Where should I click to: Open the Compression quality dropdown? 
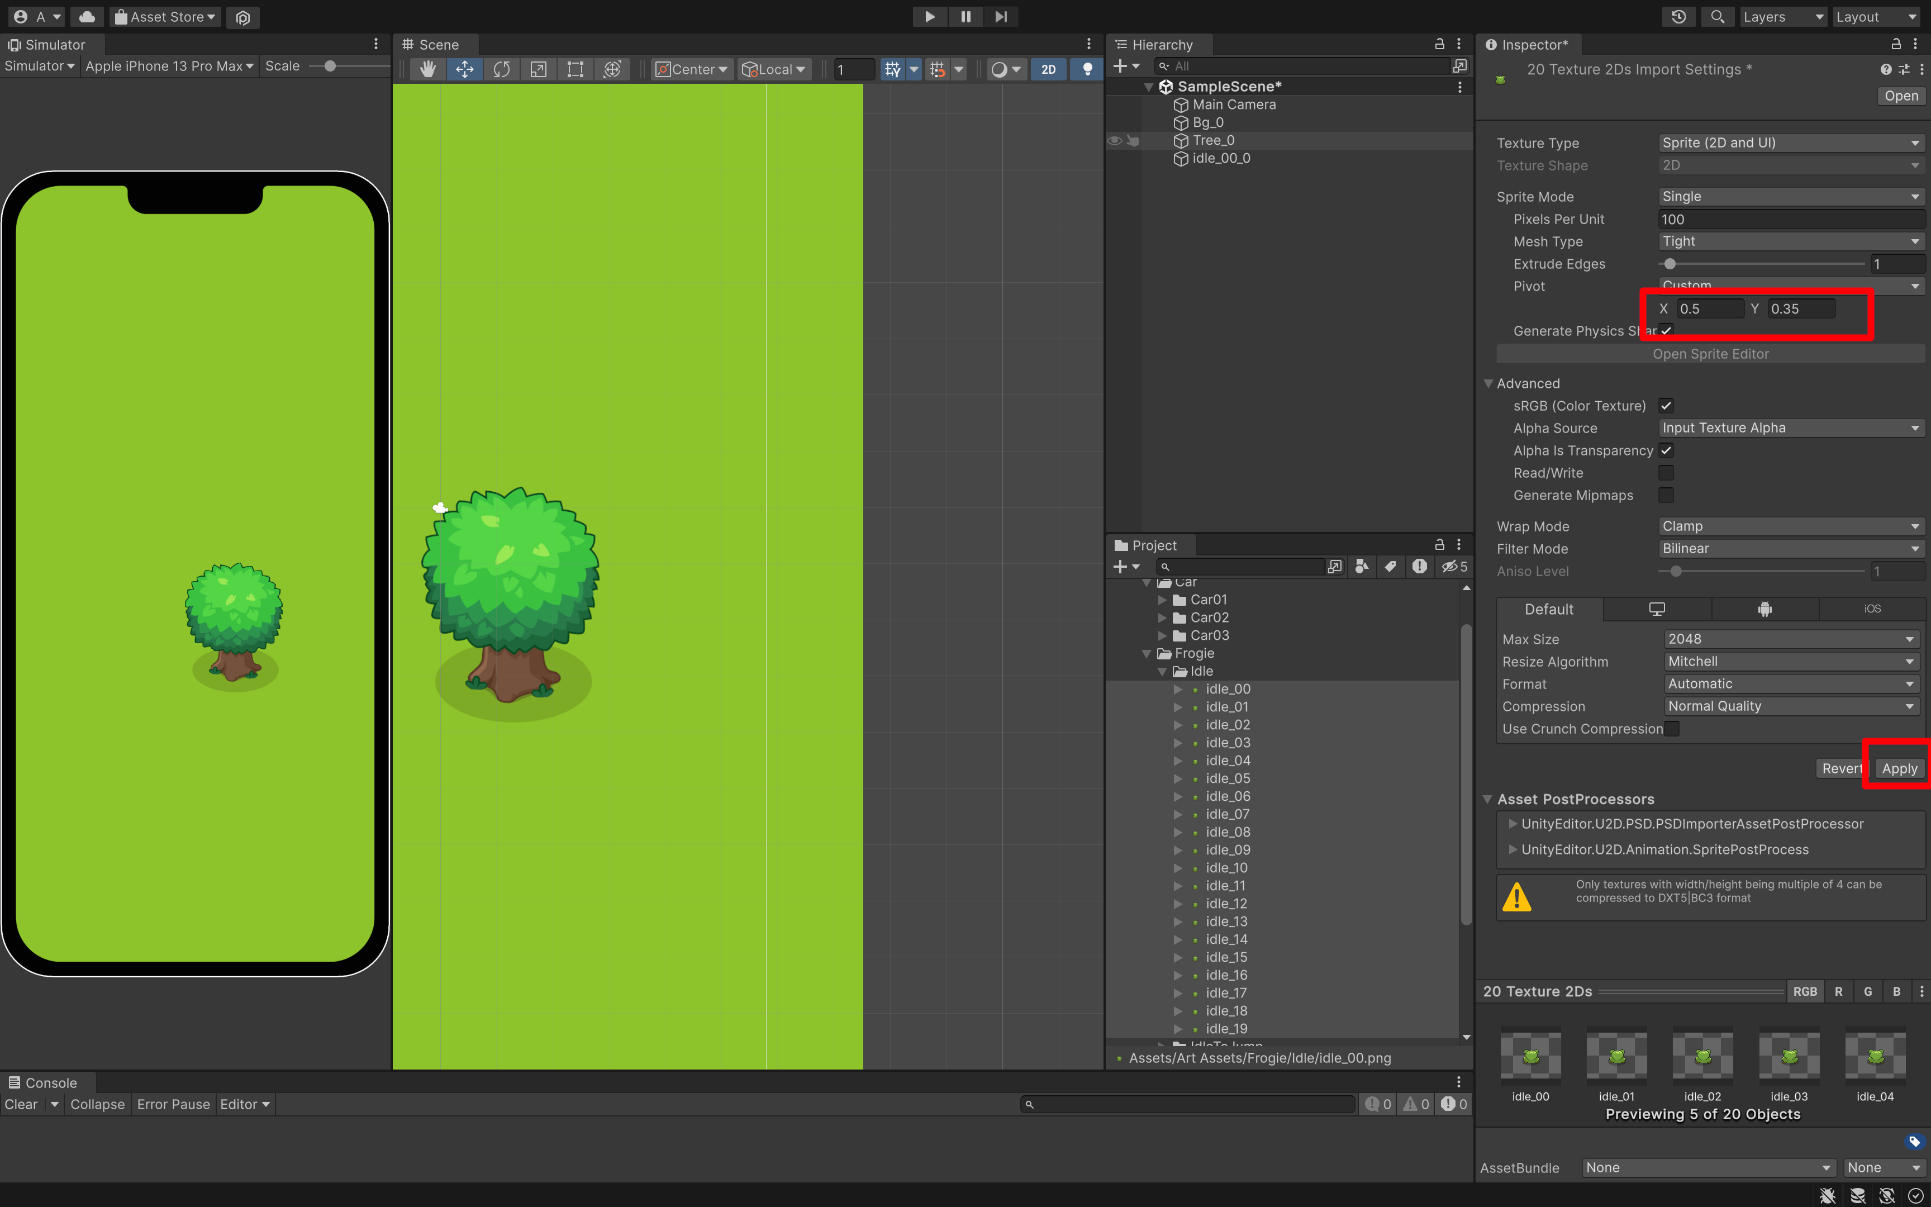tap(1791, 706)
